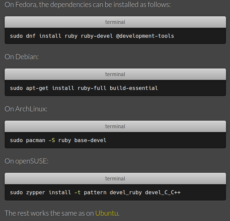The height and width of the screenshot is (221, 230).
Task: Click the base-devel package name
Action: point(90,140)
